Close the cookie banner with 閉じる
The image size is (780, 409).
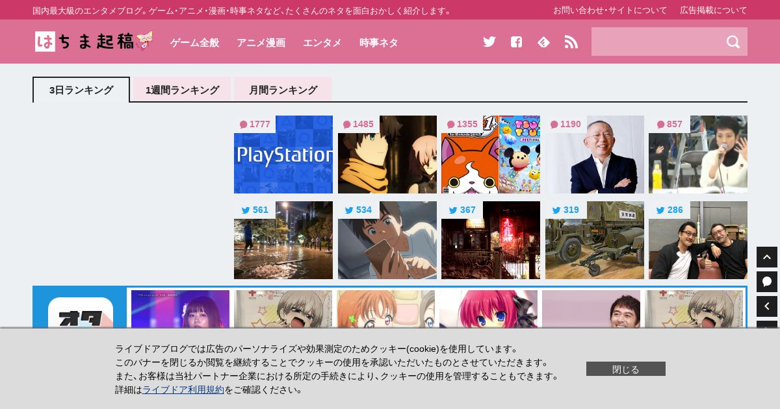click(x=626, y=369)
